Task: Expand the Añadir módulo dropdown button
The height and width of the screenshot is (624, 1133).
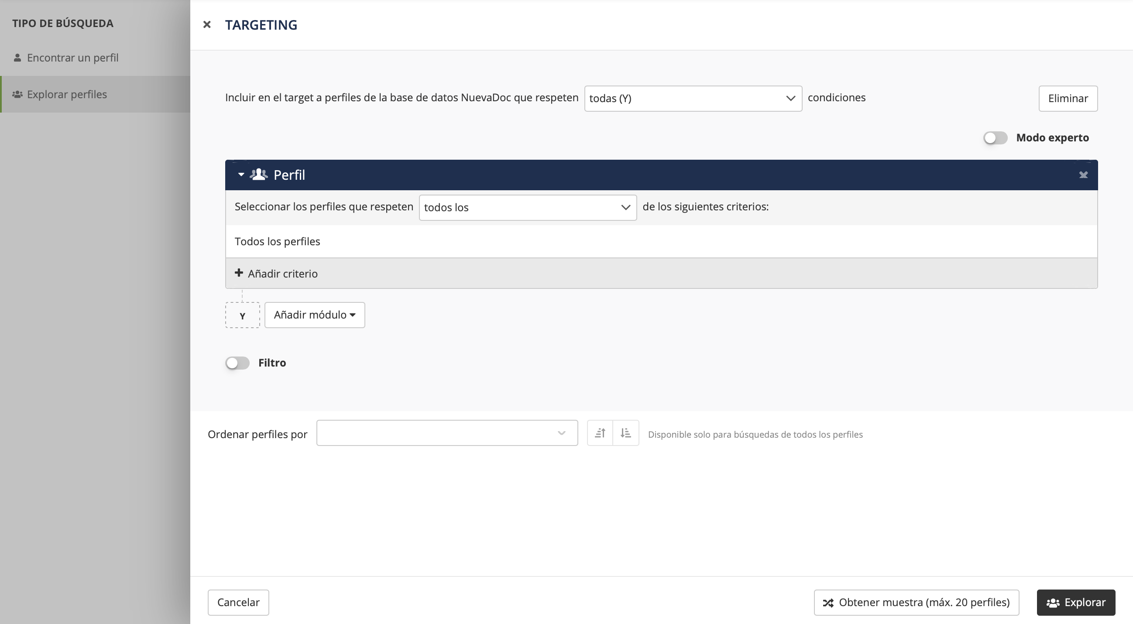Action: (x=315, y=315)
